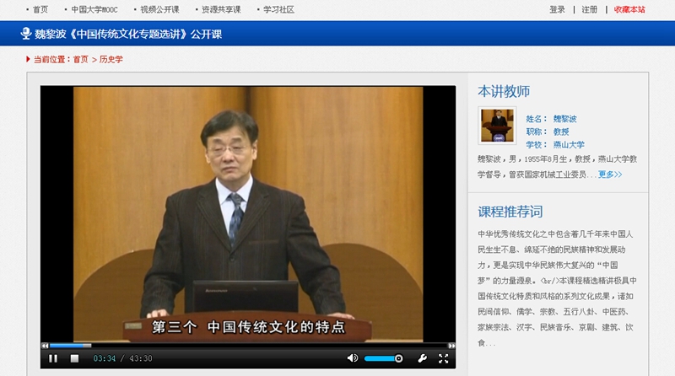Image resolution: width=675 pixels, height=376 pixels.
Task: Pause the lecture video
Action: coord(53,358)
